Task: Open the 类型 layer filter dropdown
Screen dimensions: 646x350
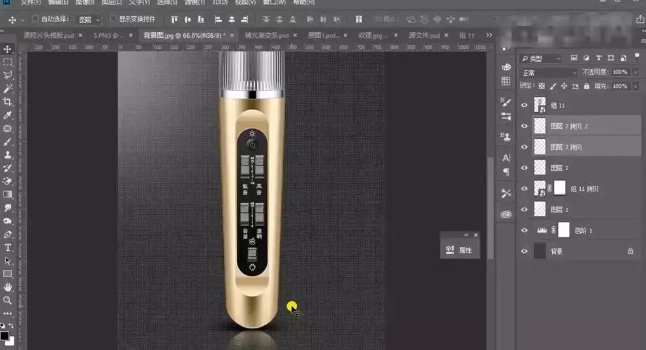Action: 540,59
